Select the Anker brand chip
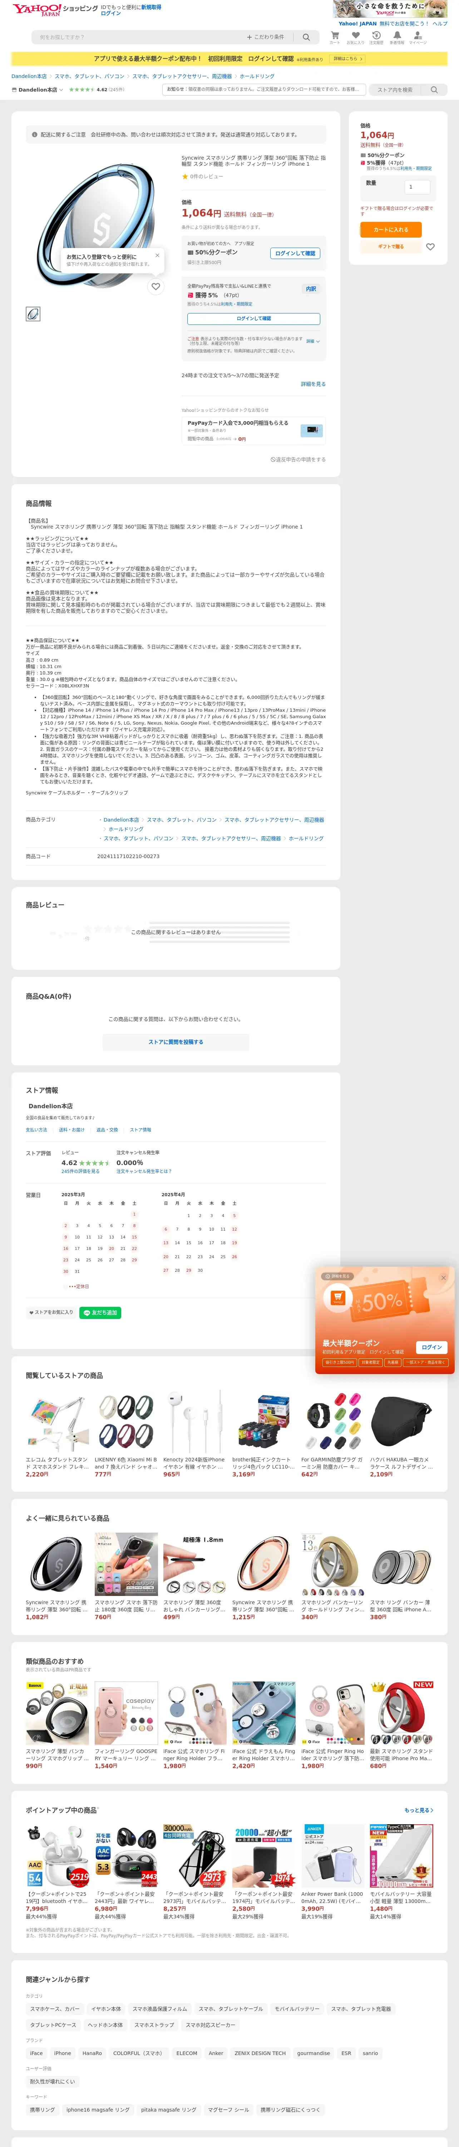Viewport: 459px width, 2147px height. point(216,2054)
